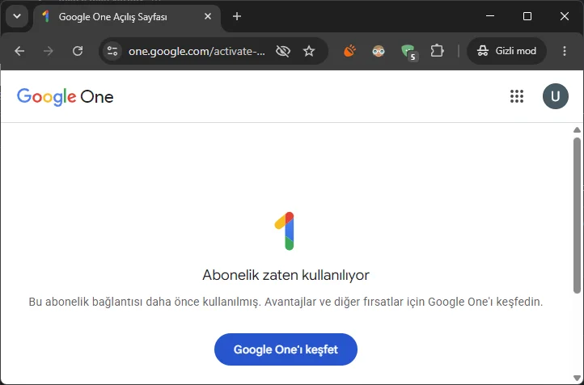Go back to the previous page
Viewport: 584px width, 385px height.
(x=19, y=51)
